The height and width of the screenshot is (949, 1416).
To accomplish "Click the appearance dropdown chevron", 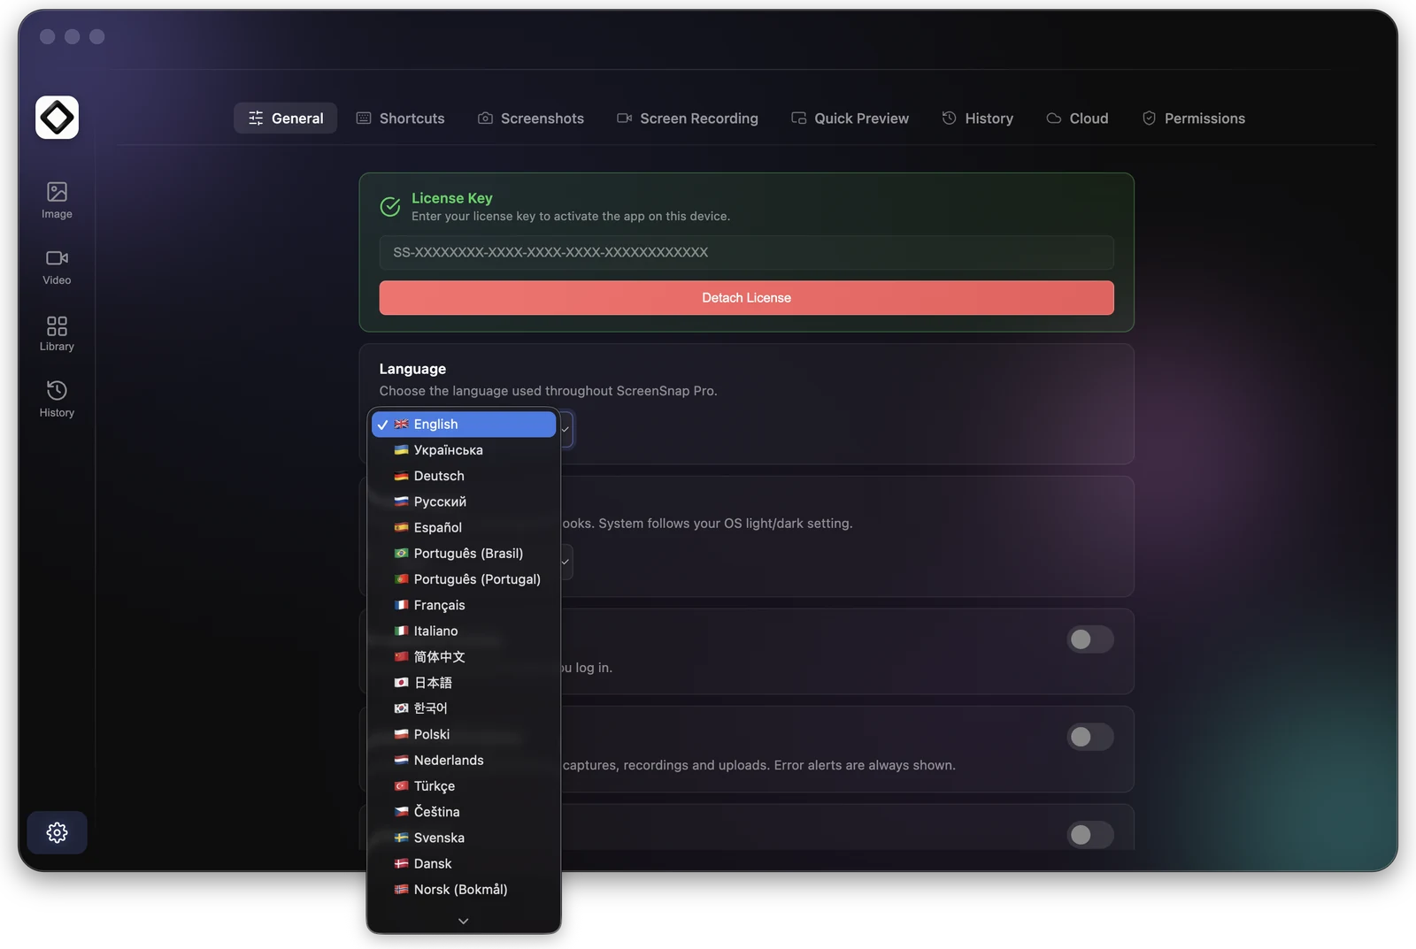I will (566, 562).
